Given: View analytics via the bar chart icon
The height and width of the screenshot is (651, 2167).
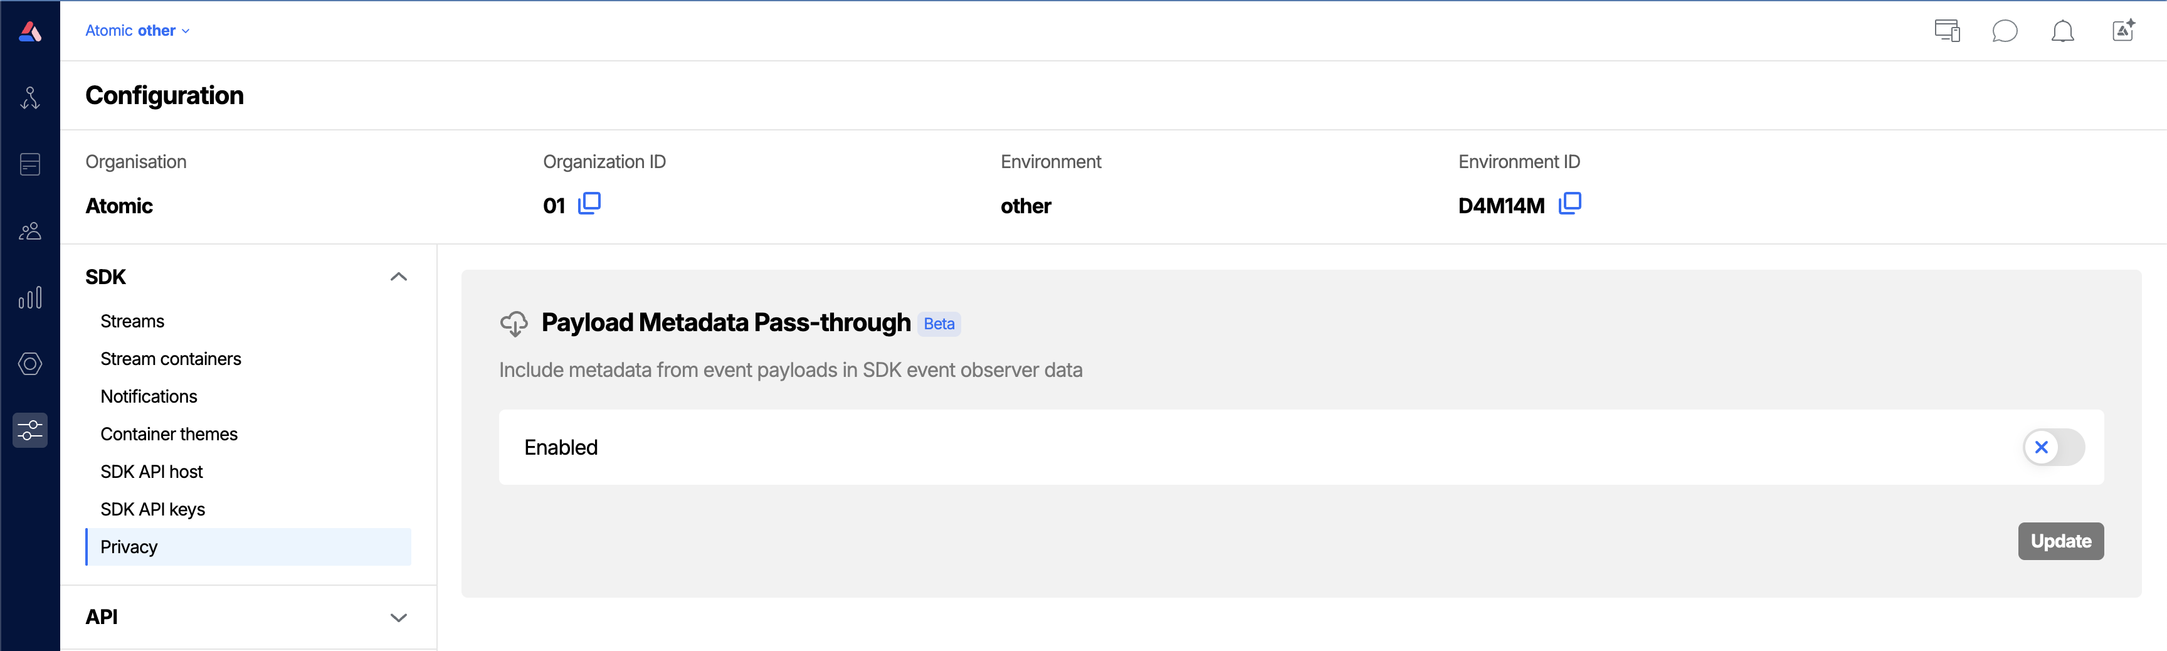Looking at the screenshot, I should (29, 297).
